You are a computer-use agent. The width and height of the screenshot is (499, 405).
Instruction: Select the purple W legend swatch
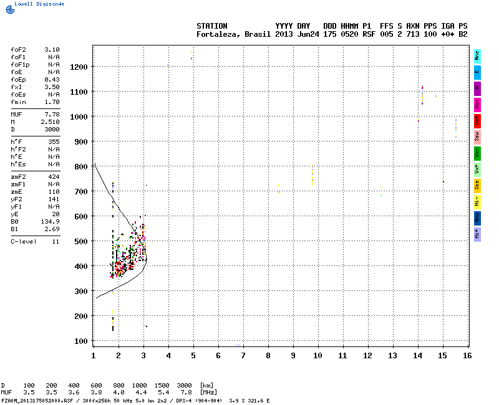477,88
